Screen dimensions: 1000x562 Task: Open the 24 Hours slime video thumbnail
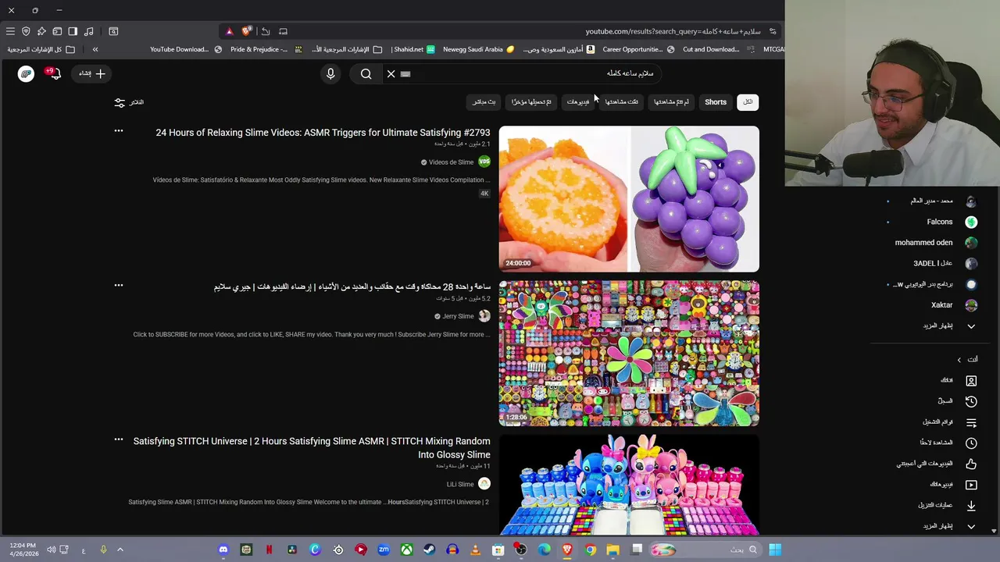click(x=629, y=199)
